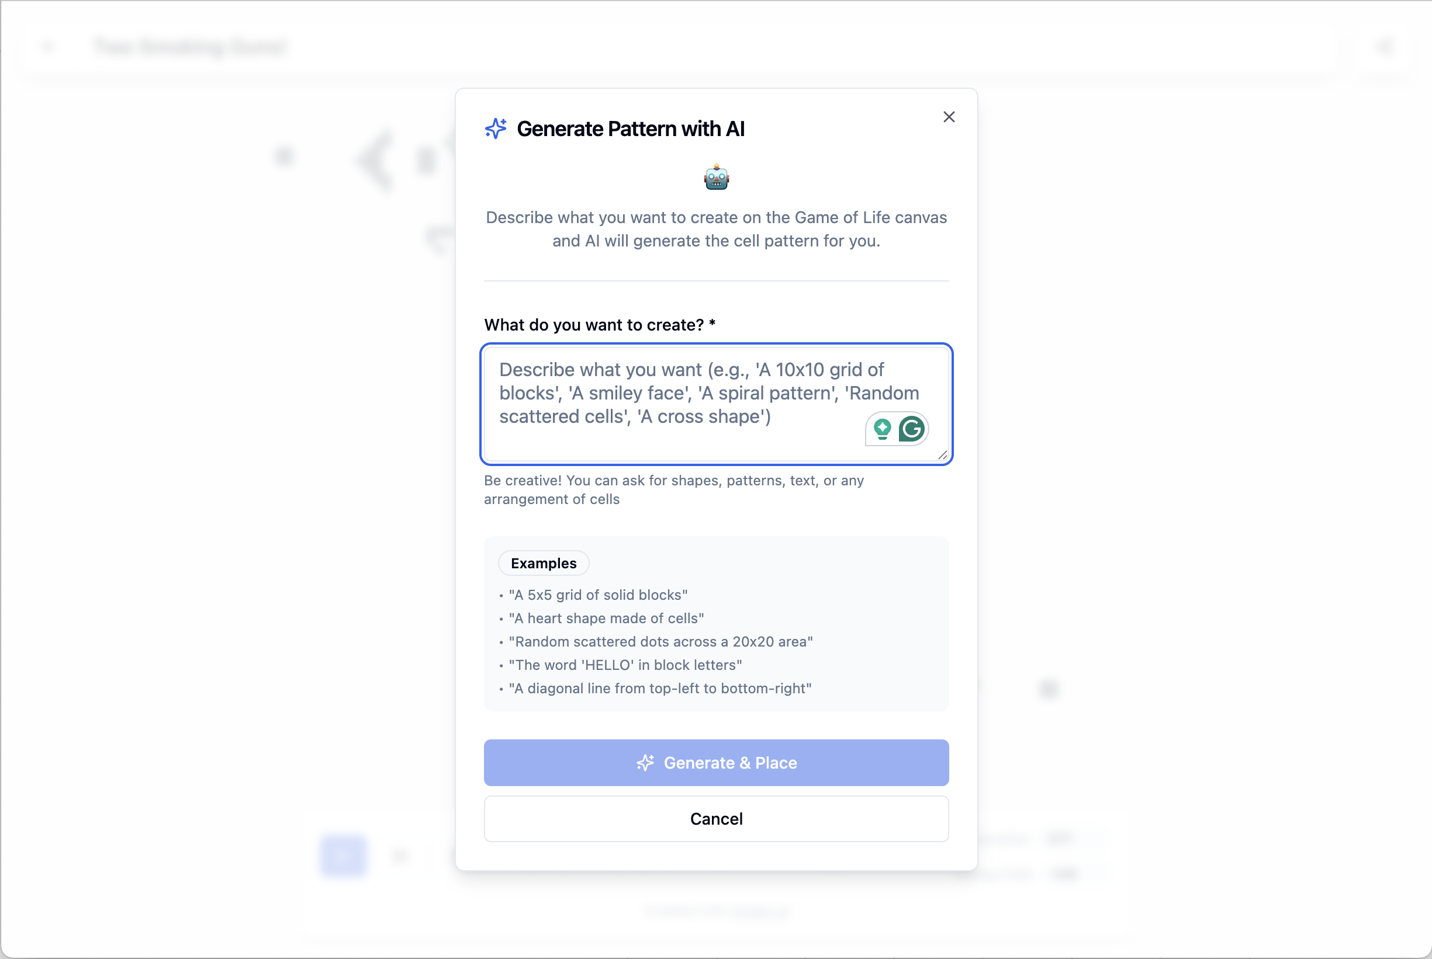Click the "Generate Pattern with AI" heading
Screen dimensions: 1432x959
point(630,128)
